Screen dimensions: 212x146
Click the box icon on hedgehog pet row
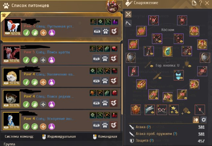[113, 81]
